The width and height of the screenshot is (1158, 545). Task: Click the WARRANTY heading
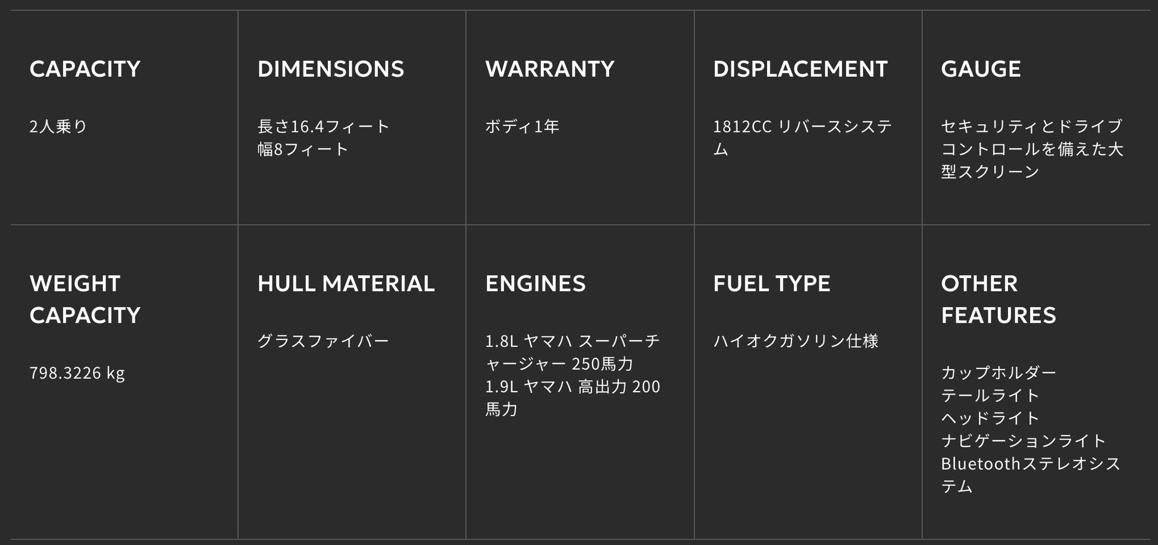click(549, 69)
